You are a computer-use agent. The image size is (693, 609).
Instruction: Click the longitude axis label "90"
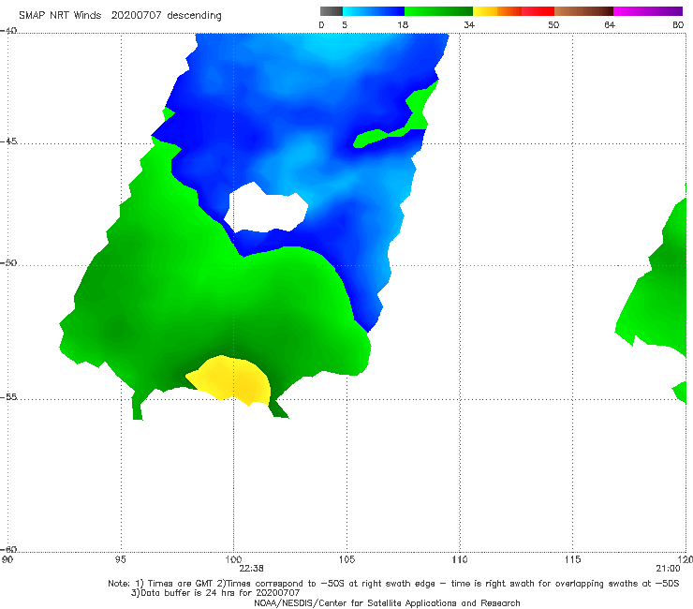click(x=7, y=559)
